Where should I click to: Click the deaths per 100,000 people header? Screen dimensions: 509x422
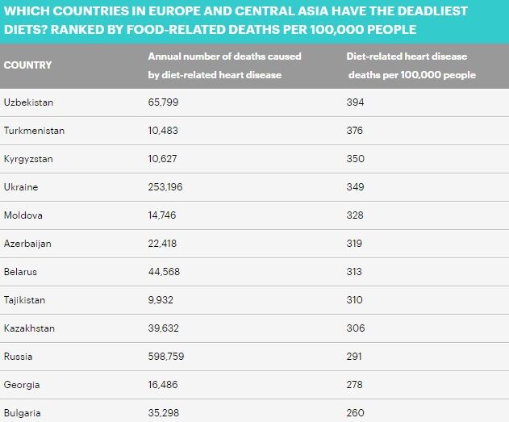click(x=411, y=65)
